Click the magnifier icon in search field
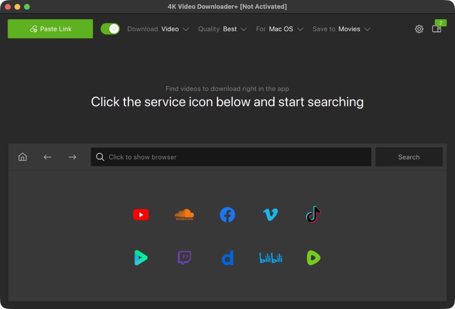The image size is (455, 309). tap(100, 157)
